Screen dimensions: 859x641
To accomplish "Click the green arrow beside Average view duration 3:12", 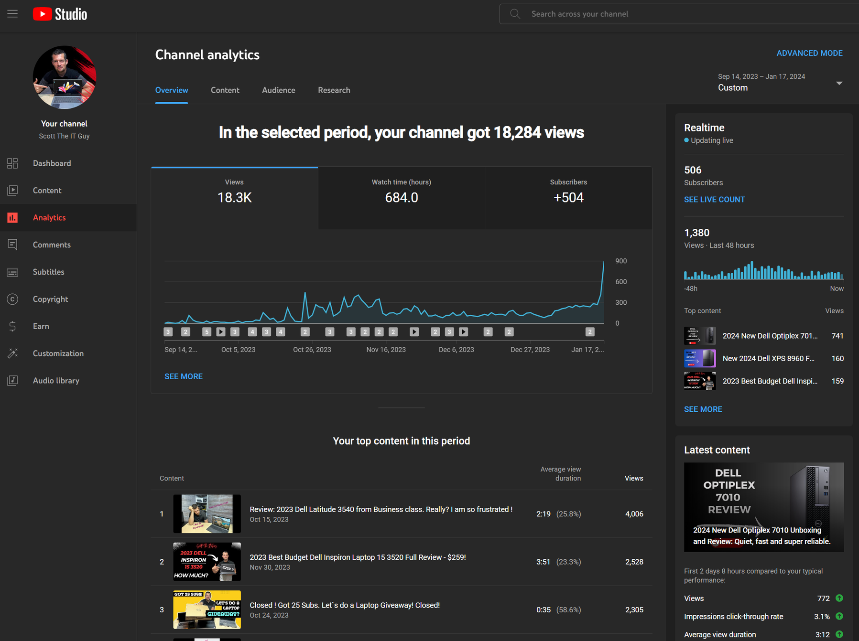I will click(839, 634).
